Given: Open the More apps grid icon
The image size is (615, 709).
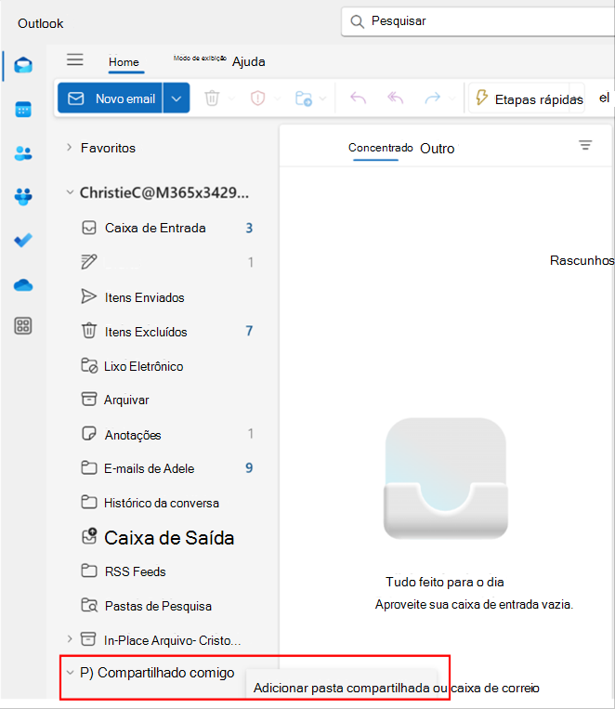Looking at the screenshot, I should (x=23, y=325).
